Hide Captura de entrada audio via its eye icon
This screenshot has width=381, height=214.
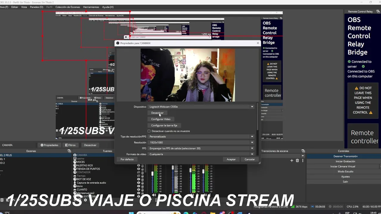tap(138, 183)
